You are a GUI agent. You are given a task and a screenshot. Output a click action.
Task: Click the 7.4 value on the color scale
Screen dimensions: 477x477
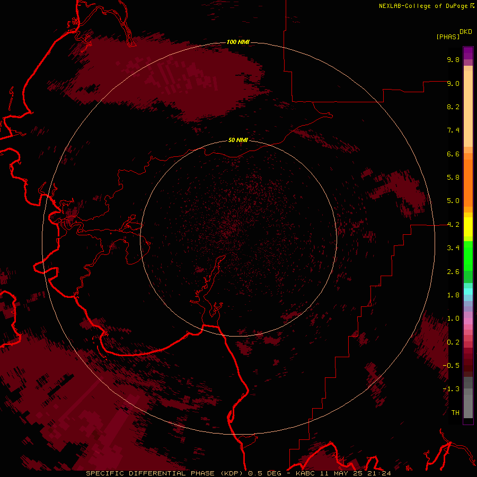(x=453, y=130)
